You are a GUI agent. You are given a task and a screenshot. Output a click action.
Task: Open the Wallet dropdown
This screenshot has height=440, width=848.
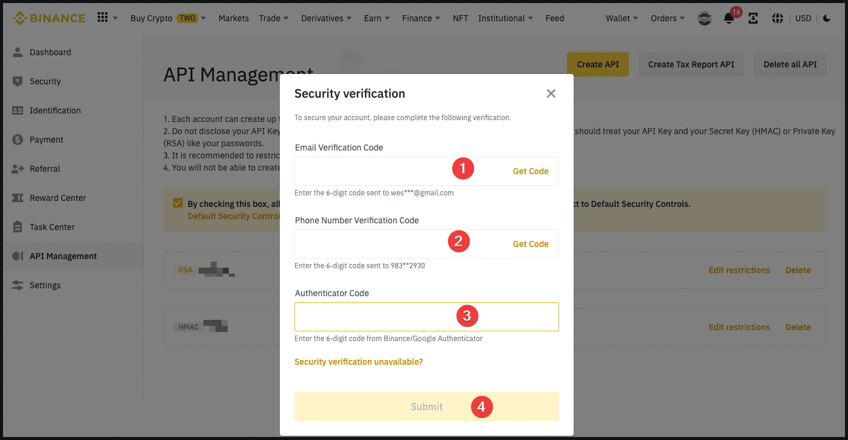[622, 18]
